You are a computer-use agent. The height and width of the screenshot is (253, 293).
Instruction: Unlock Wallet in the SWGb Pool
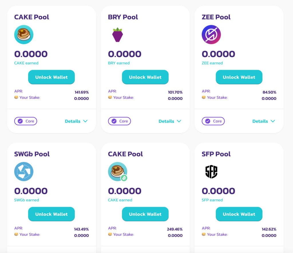[x=52, y=214]
